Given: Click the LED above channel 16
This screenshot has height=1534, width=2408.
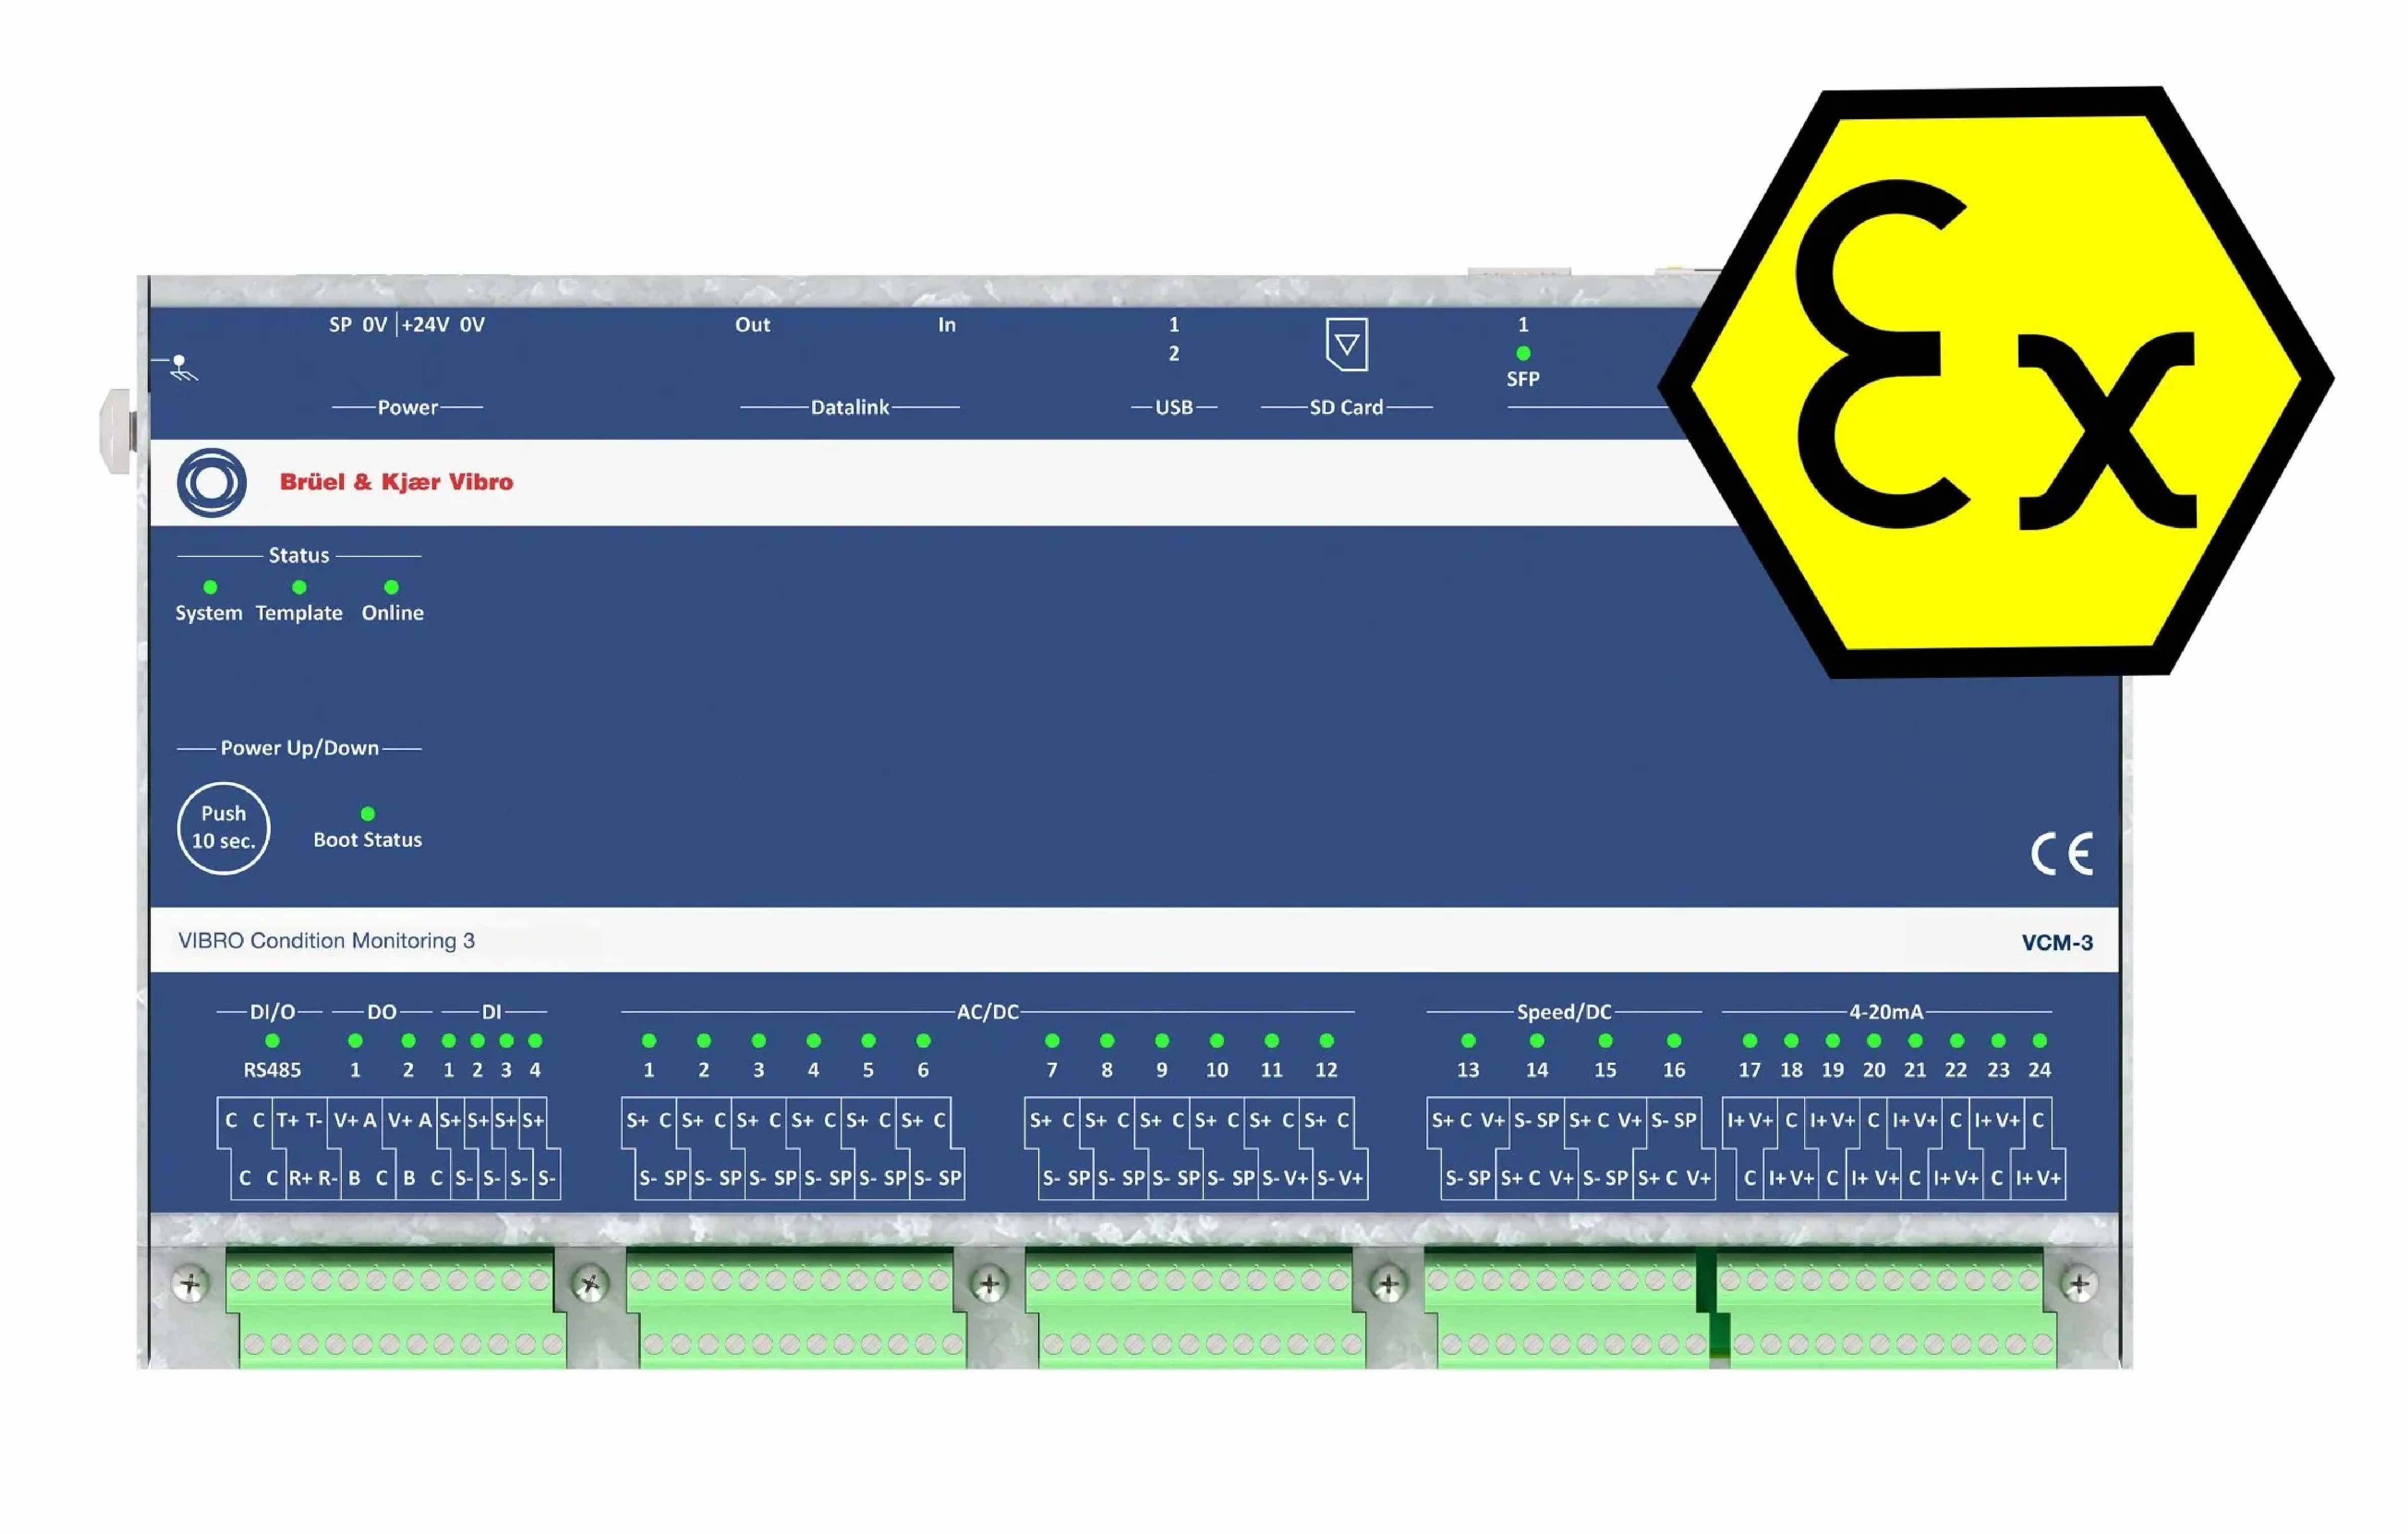Looking at the screenshot, I should [1674, 1041].
